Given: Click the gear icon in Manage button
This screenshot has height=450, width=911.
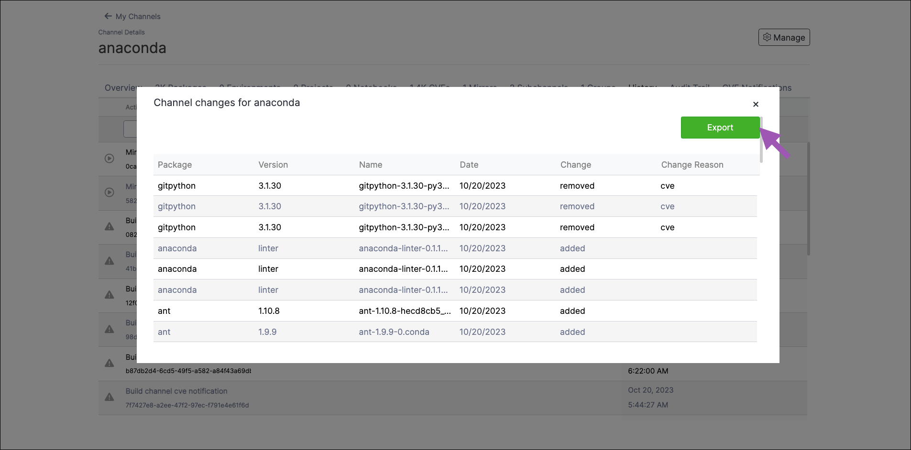Looking at the screenshot, I should pyautogui.click(x=767, y=37).
